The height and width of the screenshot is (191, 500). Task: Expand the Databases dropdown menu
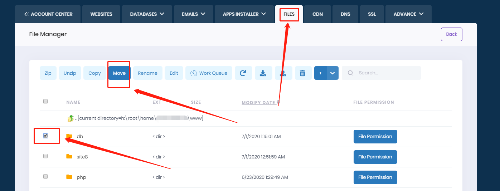tap(147, 14)
